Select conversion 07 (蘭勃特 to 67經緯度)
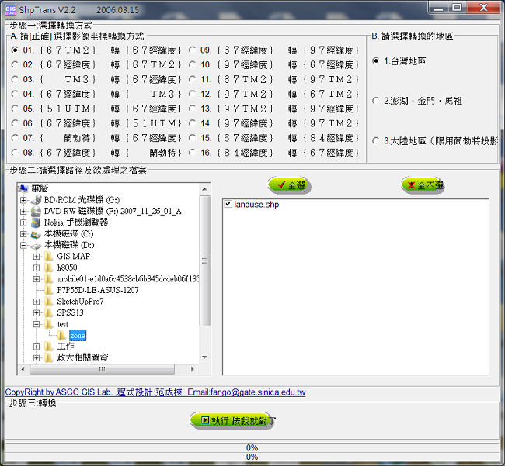This screenshot has height=466, width=505. (15, 138)
